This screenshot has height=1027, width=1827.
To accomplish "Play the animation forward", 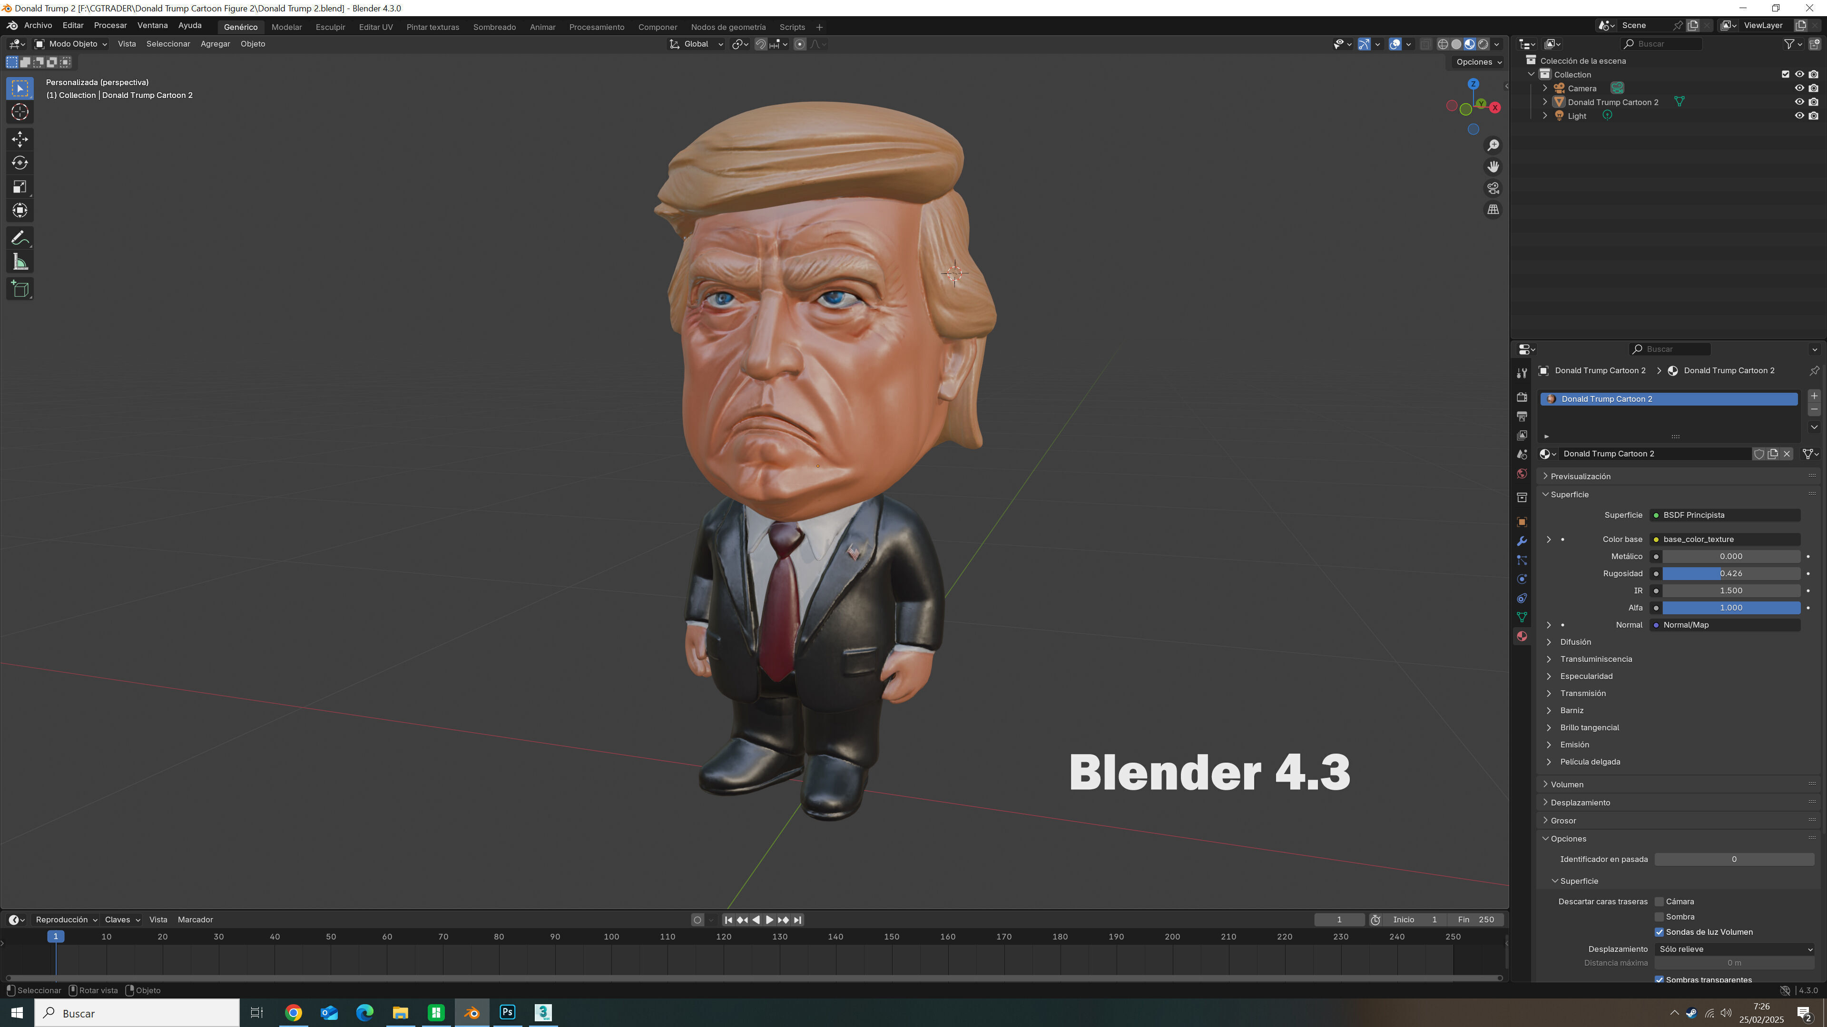I will [769, 920].
